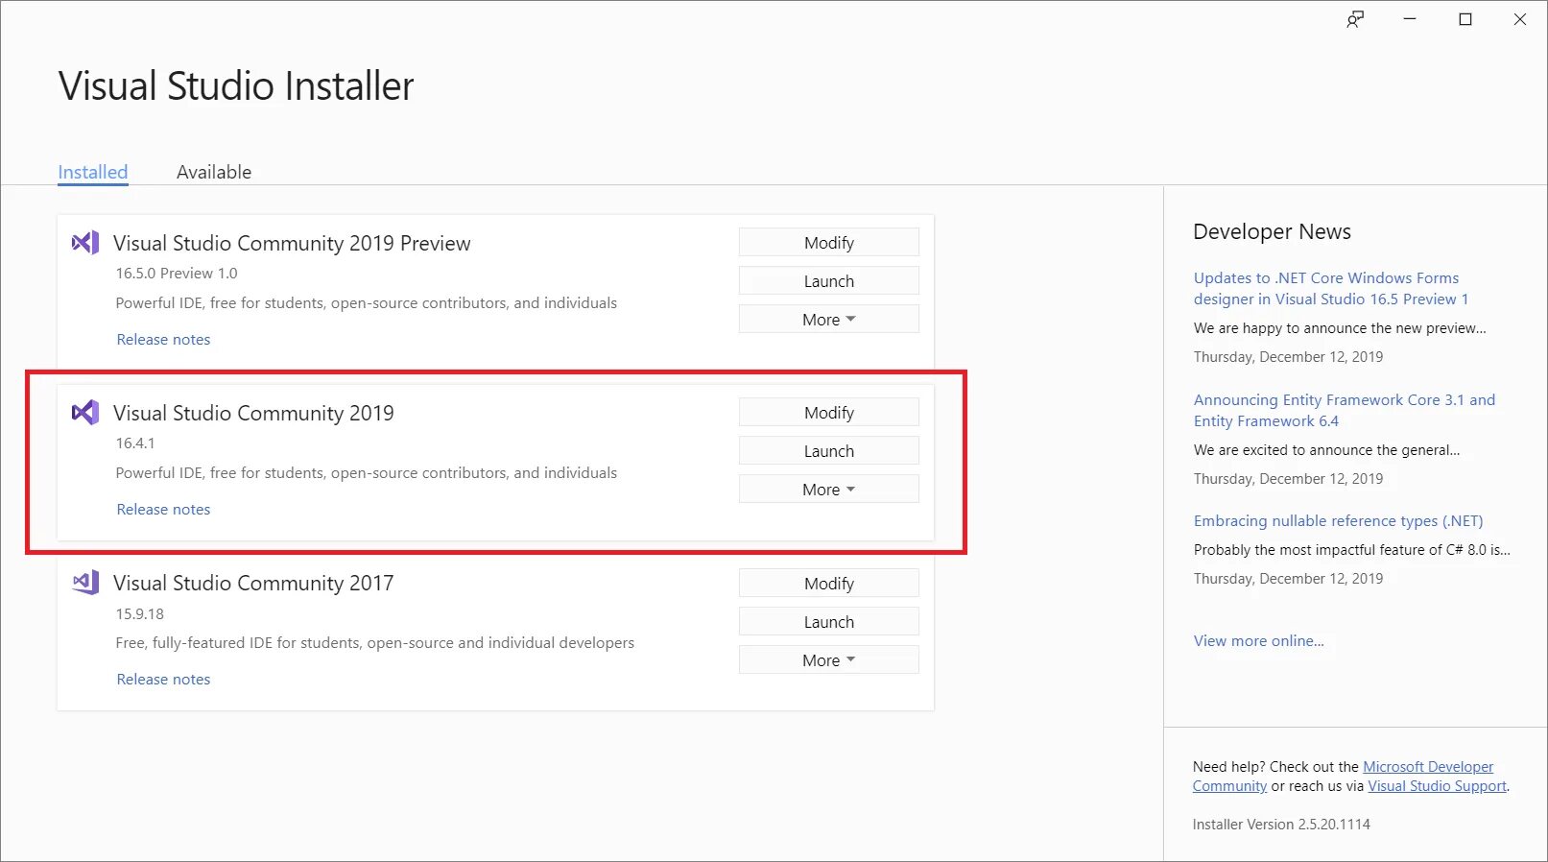This screenshot has width=1548, height=862.
Task: Click the 15.9.18 version number
Action: point(140,614)
